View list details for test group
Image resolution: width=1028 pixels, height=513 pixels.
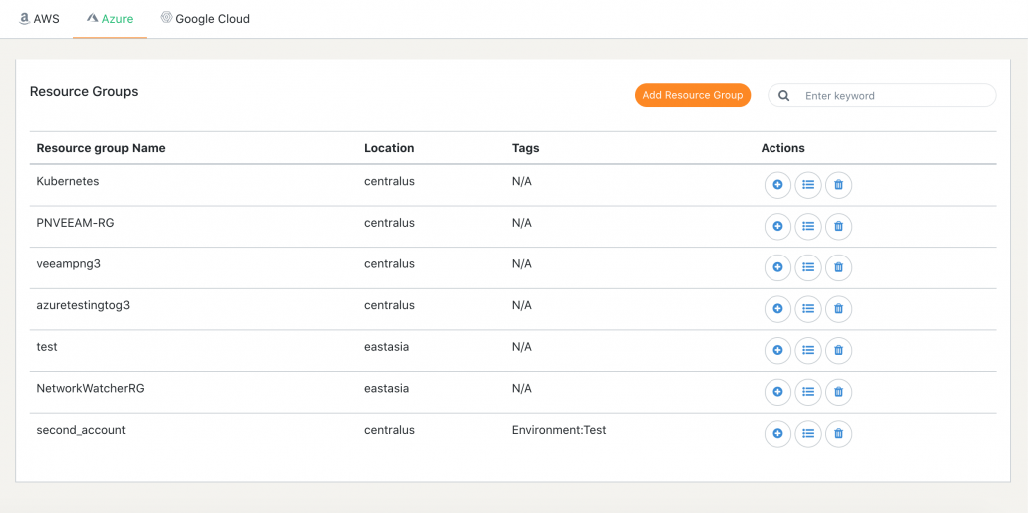coord(808,351)
